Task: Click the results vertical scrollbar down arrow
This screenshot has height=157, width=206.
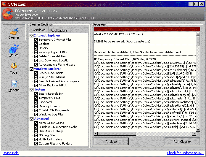Action: tap(198, 130)
